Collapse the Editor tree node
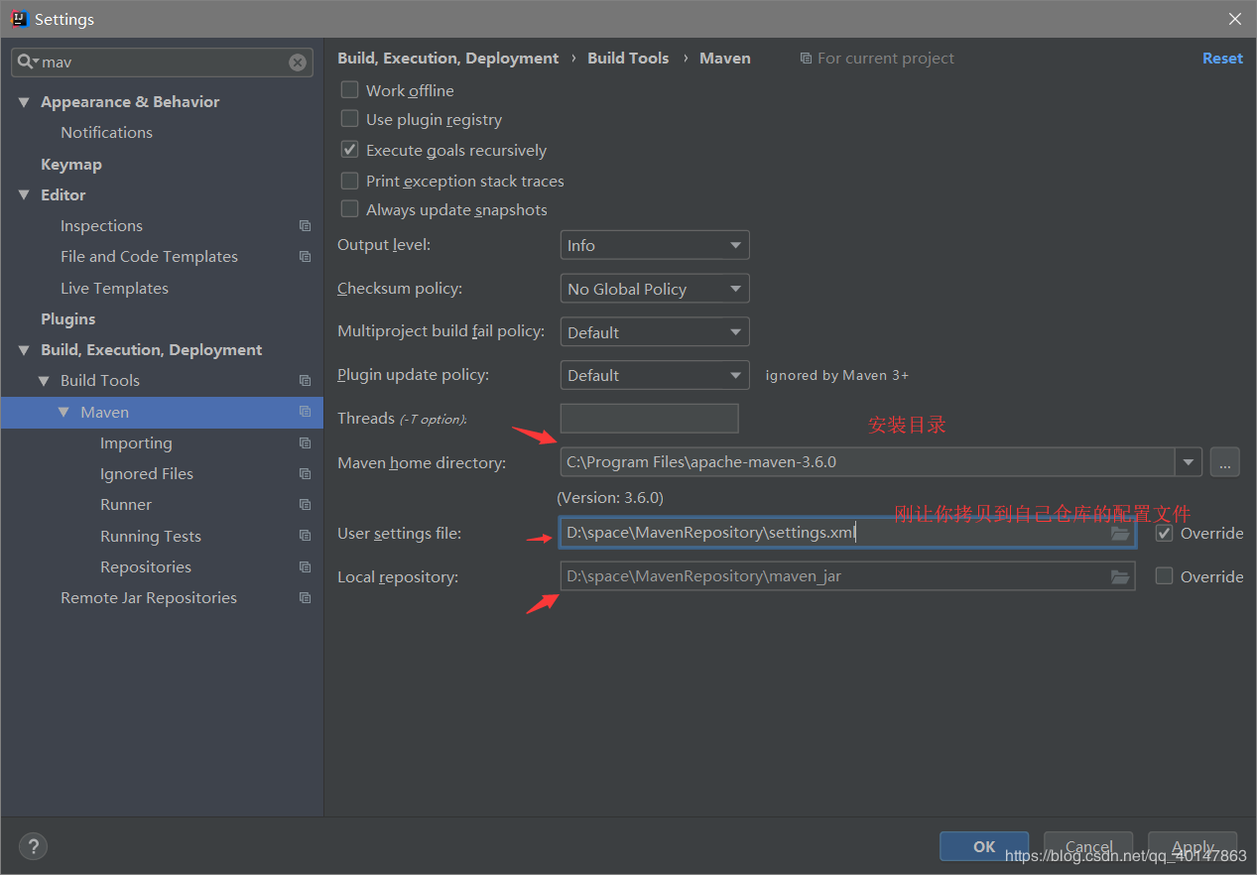The width and height of the screenshot is (1257, 875). click(24, 195)
